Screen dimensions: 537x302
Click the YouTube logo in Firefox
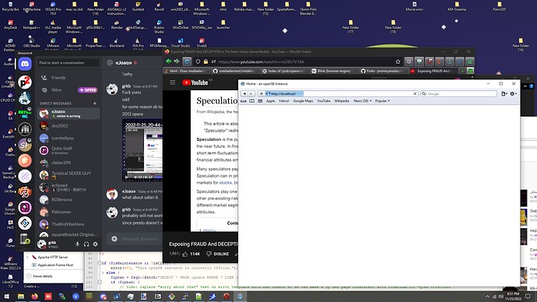[195, 83]
